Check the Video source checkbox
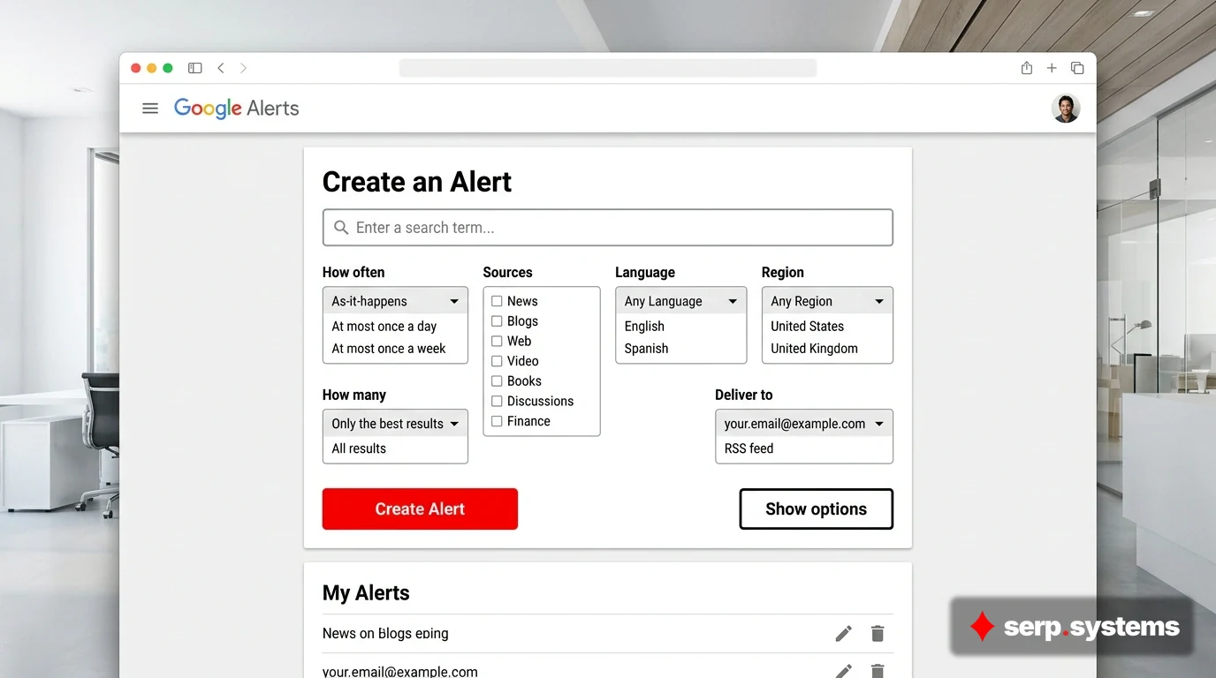Viewport: 1216px width, 678px height. (497, 361)
